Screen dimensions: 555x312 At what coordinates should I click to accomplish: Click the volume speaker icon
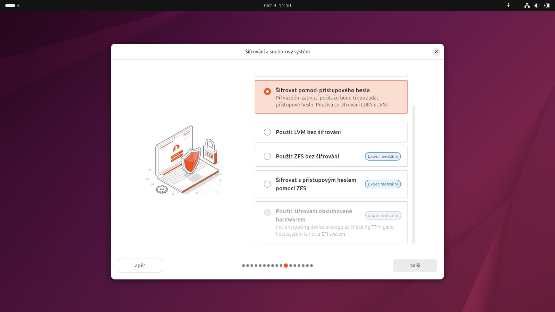pos(537,6)
